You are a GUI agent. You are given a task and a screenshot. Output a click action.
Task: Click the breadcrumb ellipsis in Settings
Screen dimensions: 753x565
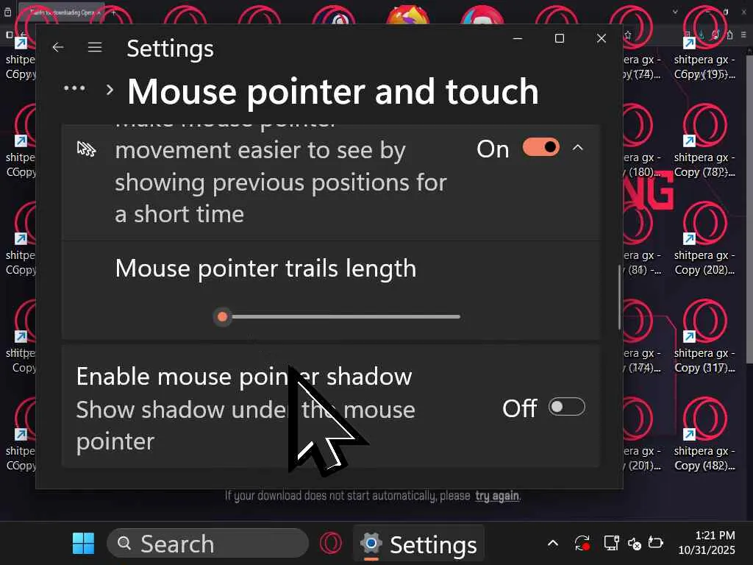pos(74,88)
